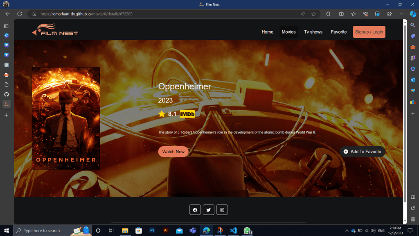Show hidden system tray icons
This screenshot has width=419, height=236.
coord(347,230)
